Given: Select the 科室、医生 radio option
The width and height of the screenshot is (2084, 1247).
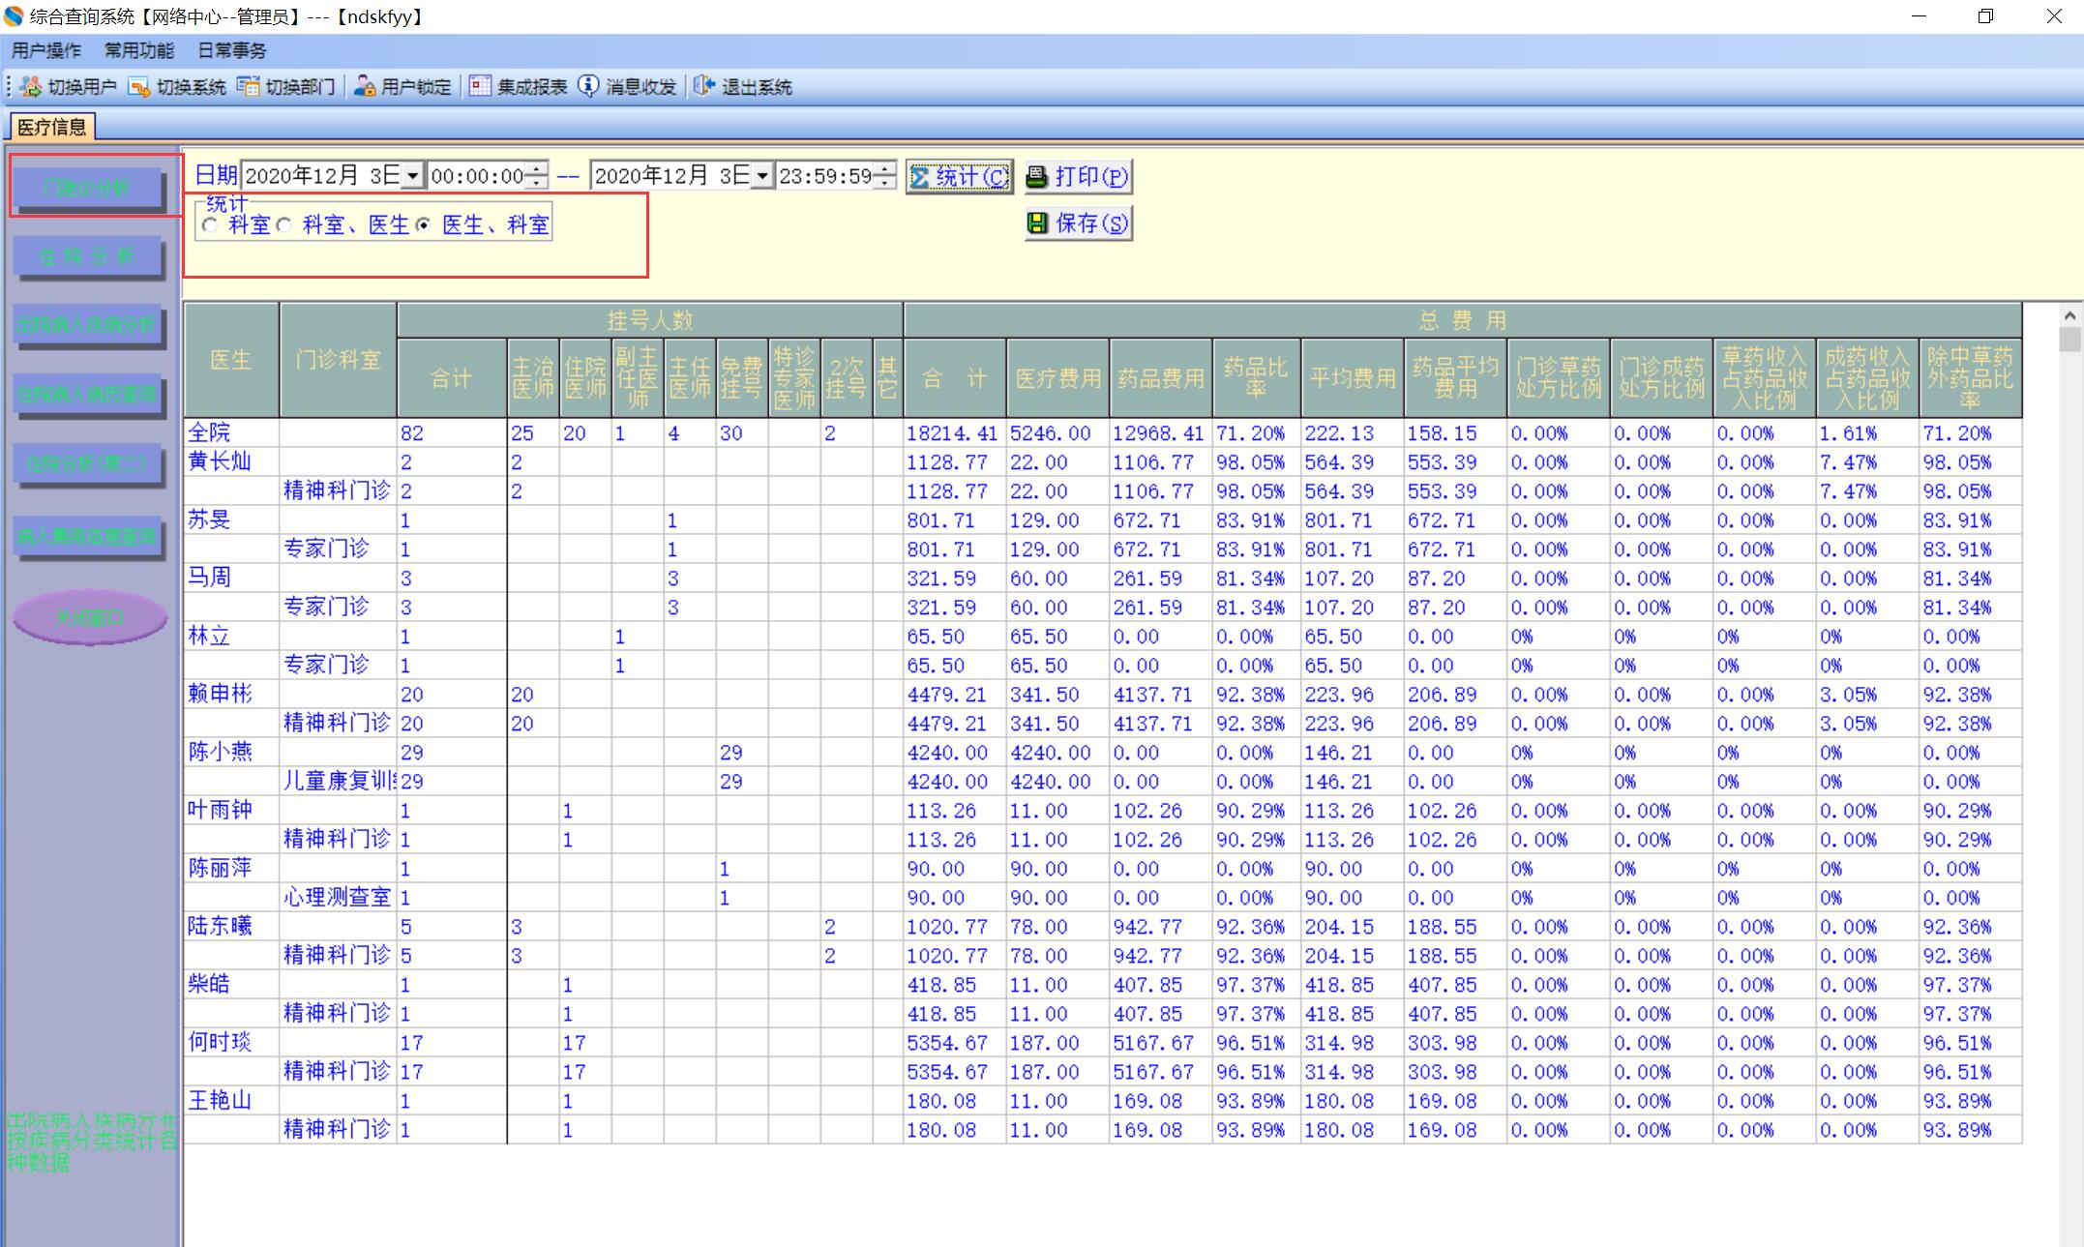Looking at the screenshot, I should point(284,225).
